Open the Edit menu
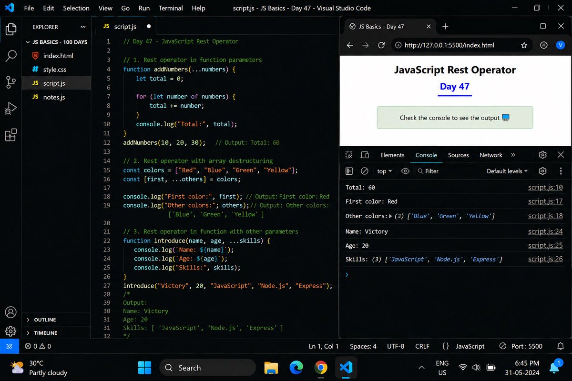The width and height of the screenshot is (572, 381). point(48,8)
